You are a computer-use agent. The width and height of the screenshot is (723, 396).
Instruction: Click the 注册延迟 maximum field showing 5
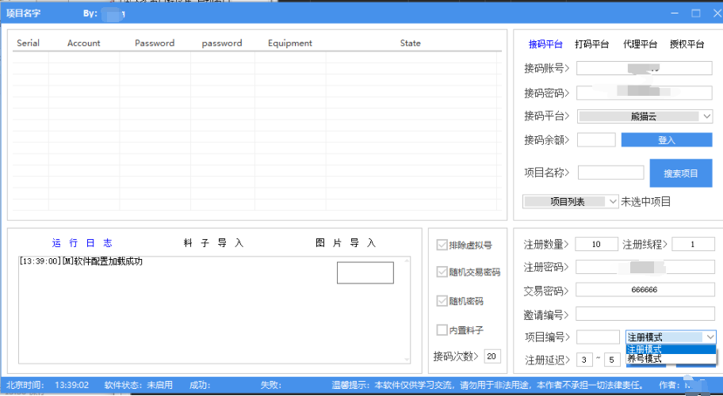coord(612,360)
